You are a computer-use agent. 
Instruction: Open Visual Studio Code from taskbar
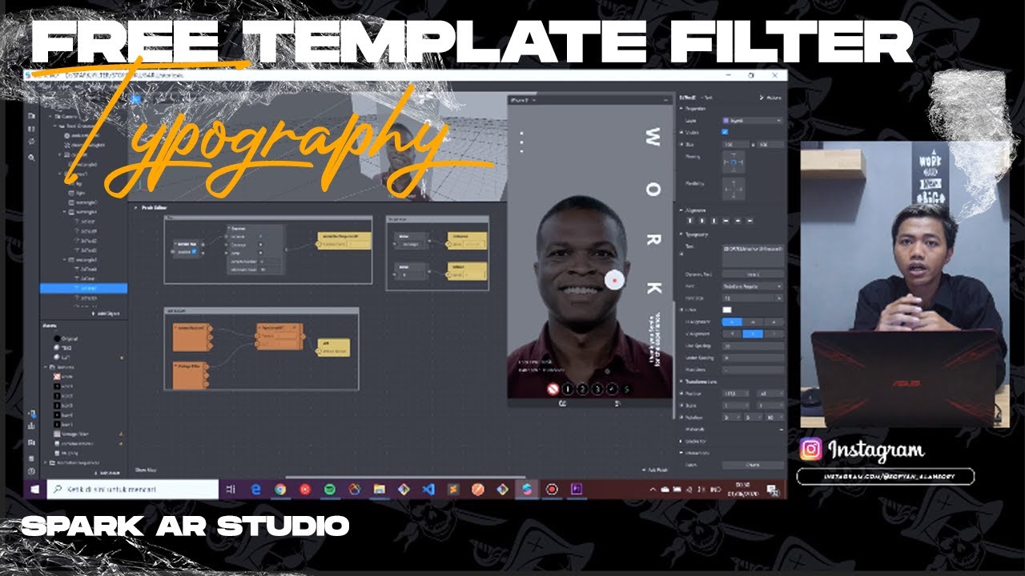click(428, 489)
